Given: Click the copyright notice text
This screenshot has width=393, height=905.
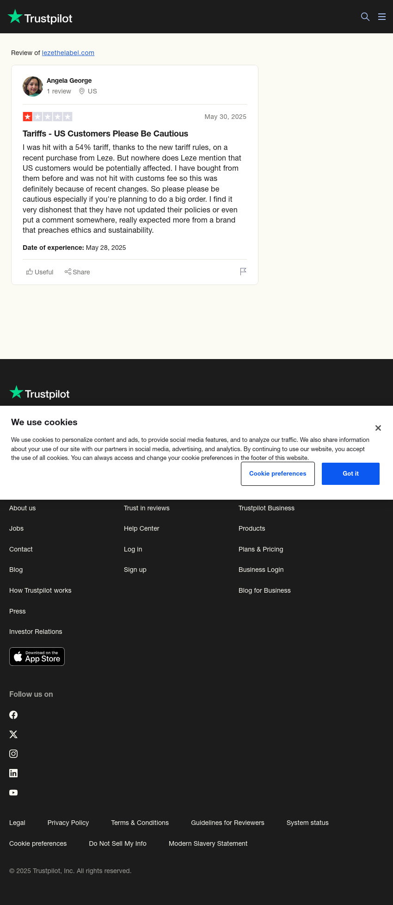Looking at the screenshot, I should pyautogui.click(x=70, y=871).
